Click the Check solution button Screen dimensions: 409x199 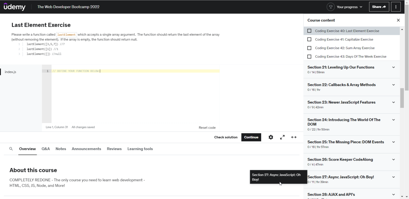[226, 137]
